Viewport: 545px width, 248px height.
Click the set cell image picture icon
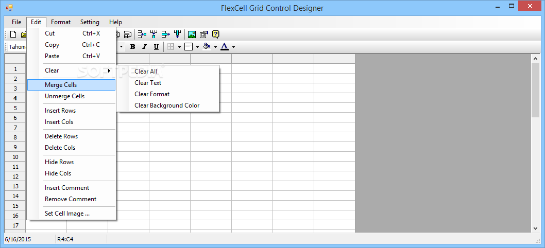192,34
